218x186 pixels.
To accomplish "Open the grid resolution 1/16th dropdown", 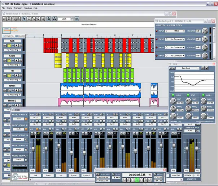I will point(65,19).
